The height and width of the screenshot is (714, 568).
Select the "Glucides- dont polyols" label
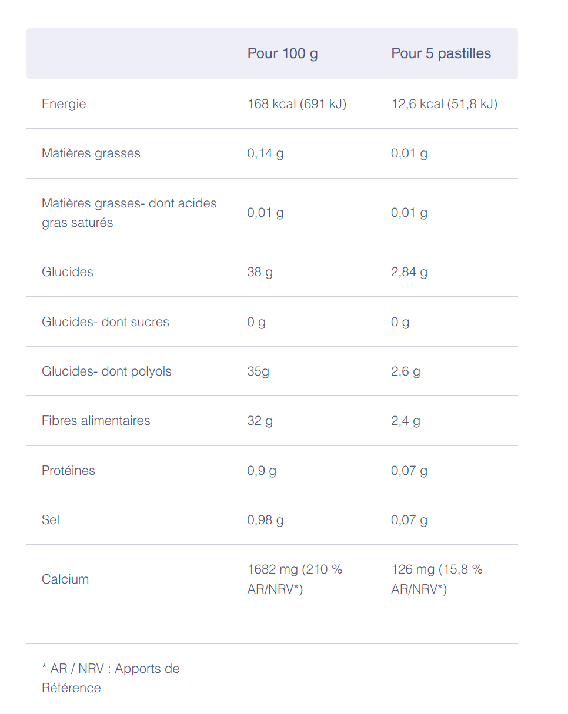pyautogui.click(x=106, y=371)
